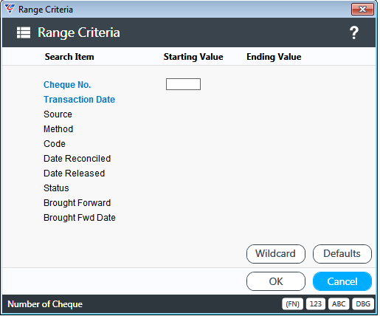The image size is (380, 316).
Task: Pick the Date Reconciled search item
Action: (77, 159)
